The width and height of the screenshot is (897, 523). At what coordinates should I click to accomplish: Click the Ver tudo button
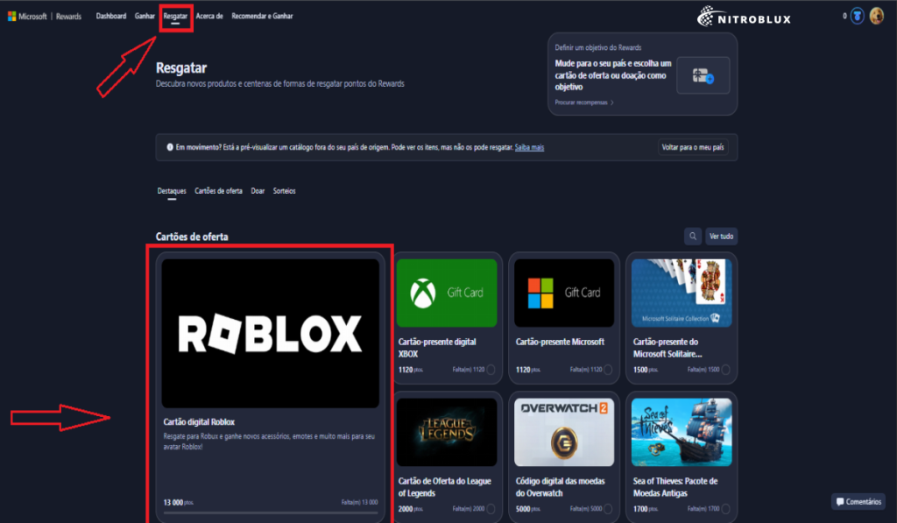[721, 236]
